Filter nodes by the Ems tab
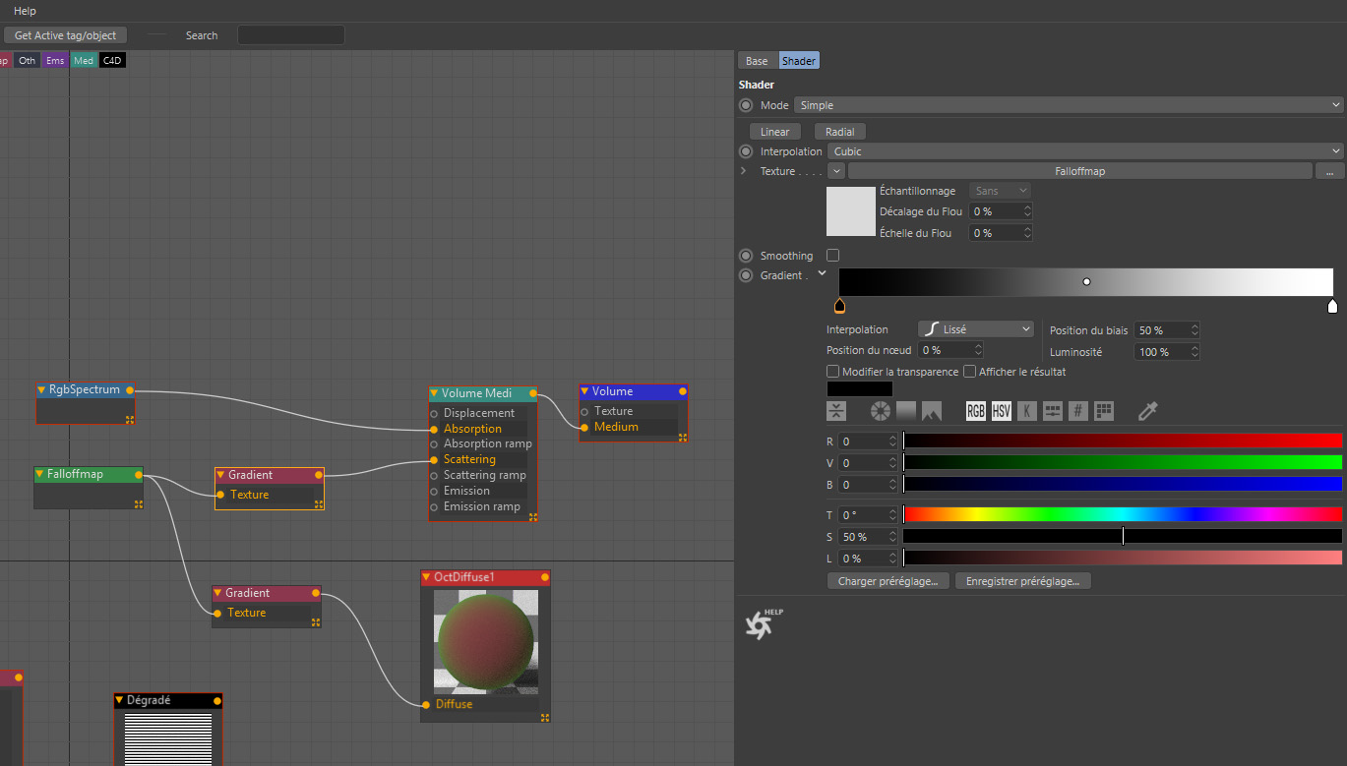Viewport: 1347px width, 766px height. tap(55, 61)
